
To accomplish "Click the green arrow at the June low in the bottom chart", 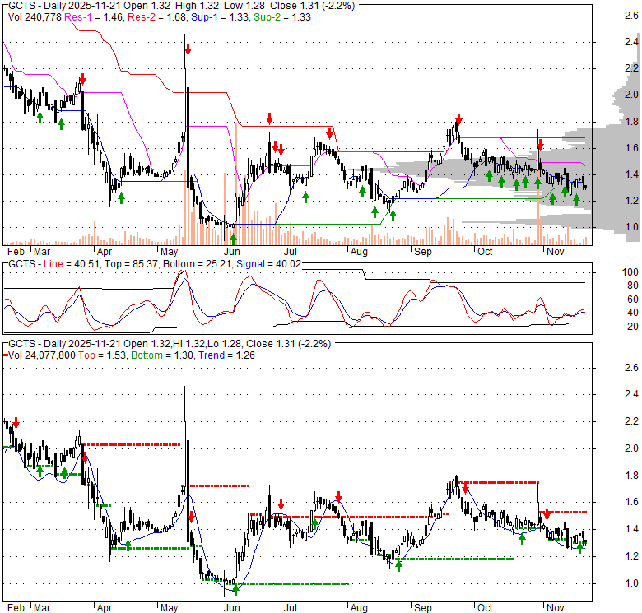I will point(235,589).
